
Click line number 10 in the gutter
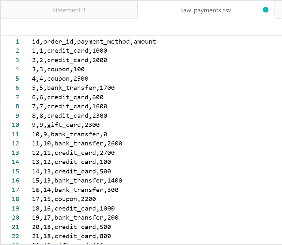coord(16,125)
